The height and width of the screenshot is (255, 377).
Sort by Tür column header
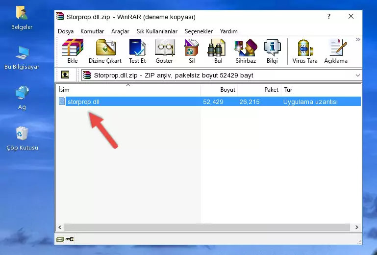click(321, 90)
